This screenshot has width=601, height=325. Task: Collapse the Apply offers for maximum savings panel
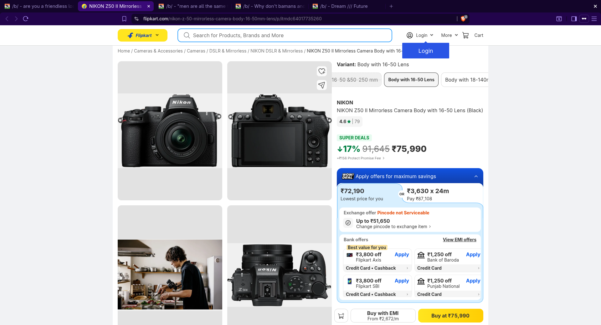(x=476, y=176)
